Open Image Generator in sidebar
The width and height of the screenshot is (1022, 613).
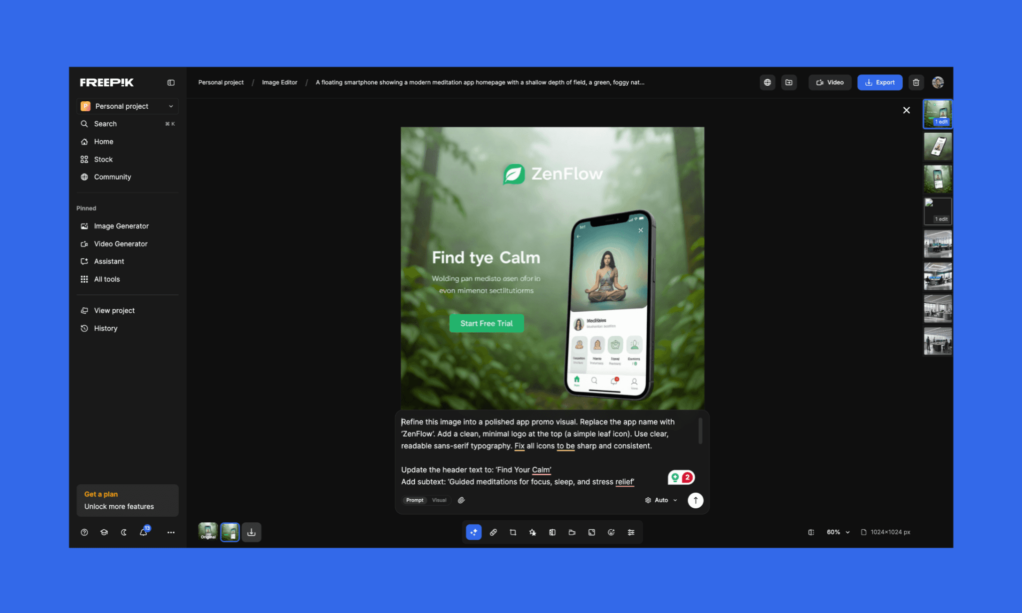(121, 226)
